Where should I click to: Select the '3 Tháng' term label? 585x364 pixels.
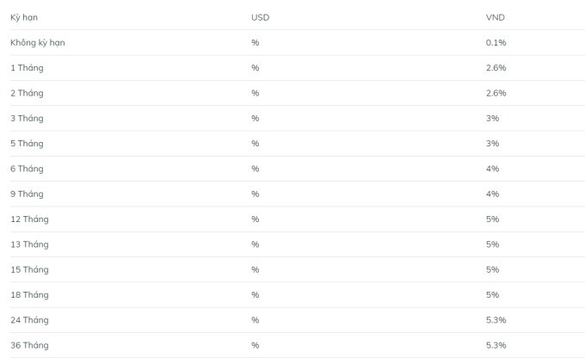coord(27,118)
